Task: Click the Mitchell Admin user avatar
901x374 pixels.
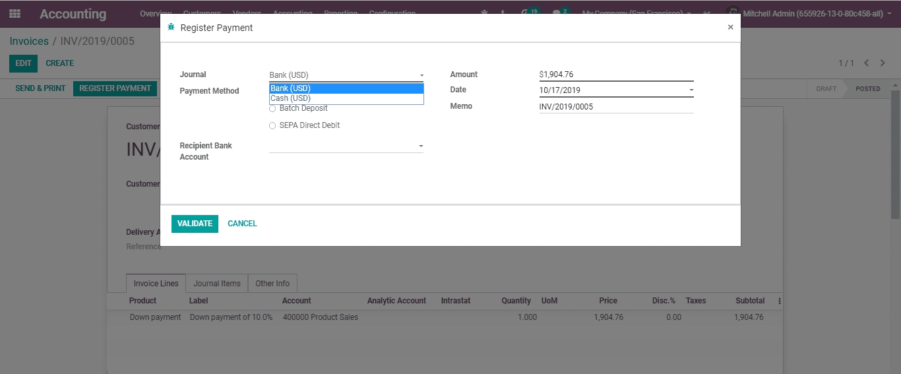Action: coord(732,14)
